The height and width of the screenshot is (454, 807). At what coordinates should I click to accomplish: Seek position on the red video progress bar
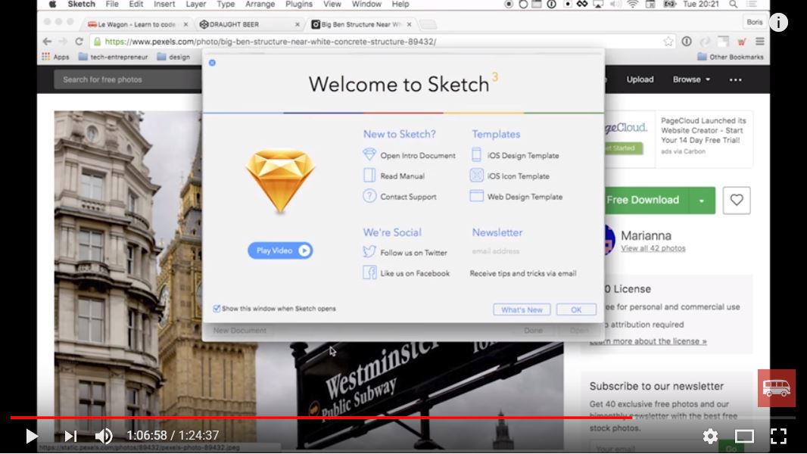403,416
